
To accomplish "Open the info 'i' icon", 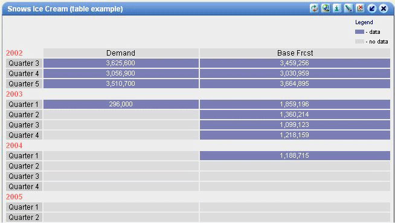I will tap(337, 8).
